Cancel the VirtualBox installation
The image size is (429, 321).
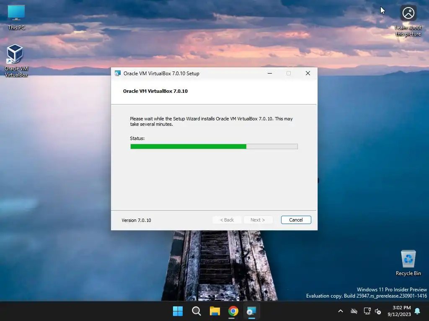pyautogui.click(x=296, y=220)
